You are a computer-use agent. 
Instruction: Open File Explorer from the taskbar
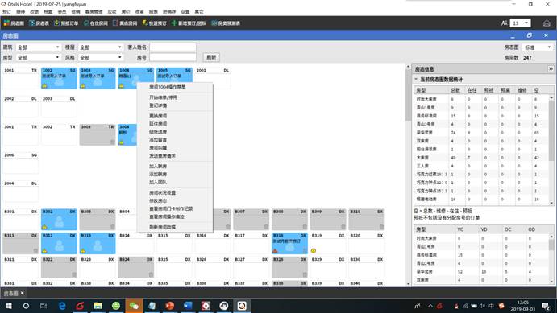pyautogui.click(x=98, y=306)
